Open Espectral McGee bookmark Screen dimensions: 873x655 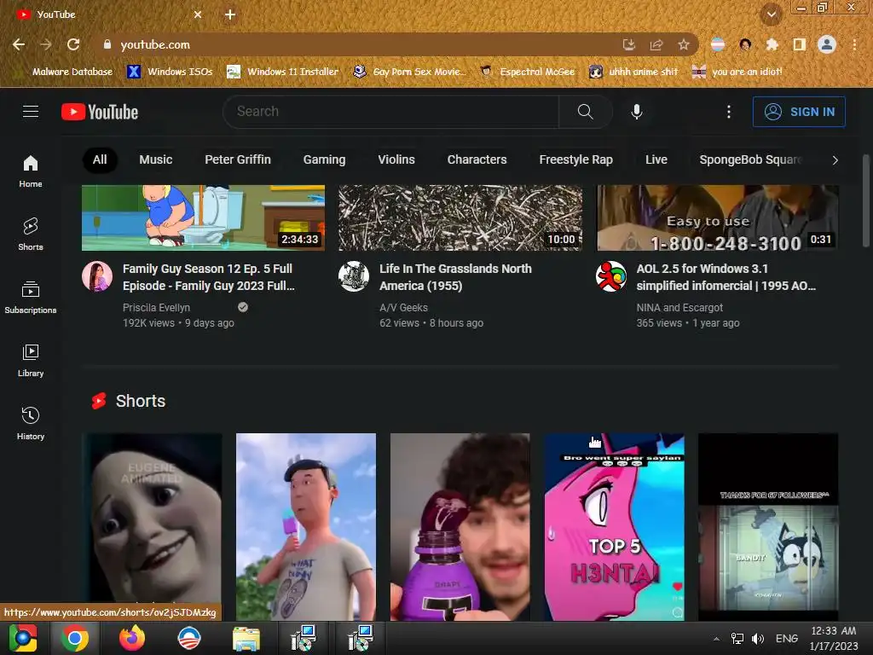[x=527, y=72]
